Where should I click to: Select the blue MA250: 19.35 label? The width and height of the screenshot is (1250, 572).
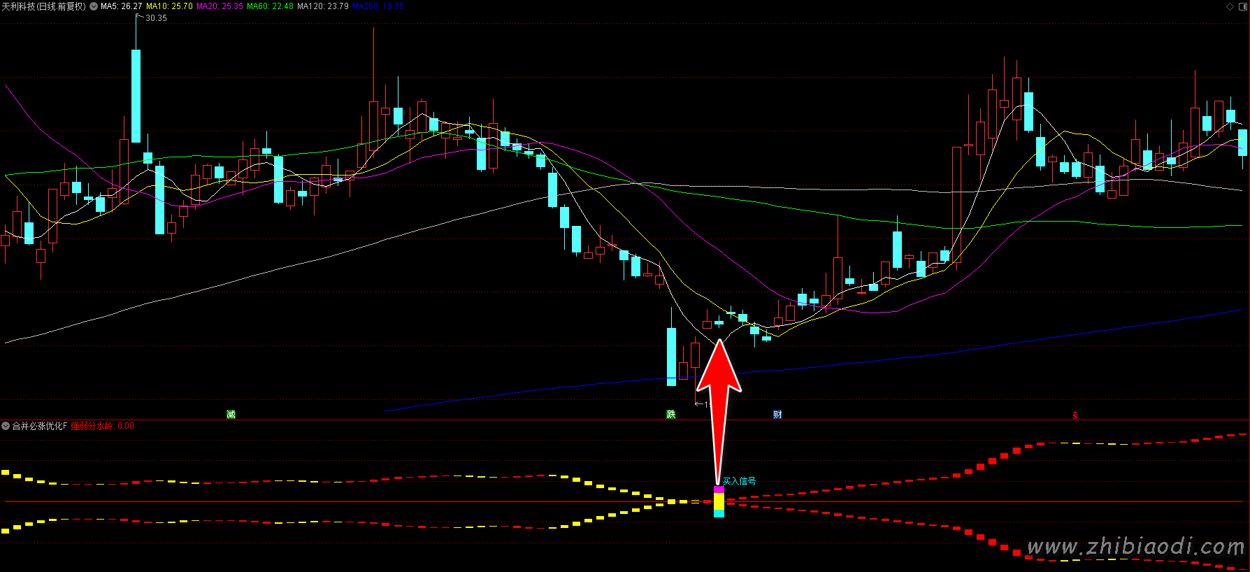tap(378, 6)
